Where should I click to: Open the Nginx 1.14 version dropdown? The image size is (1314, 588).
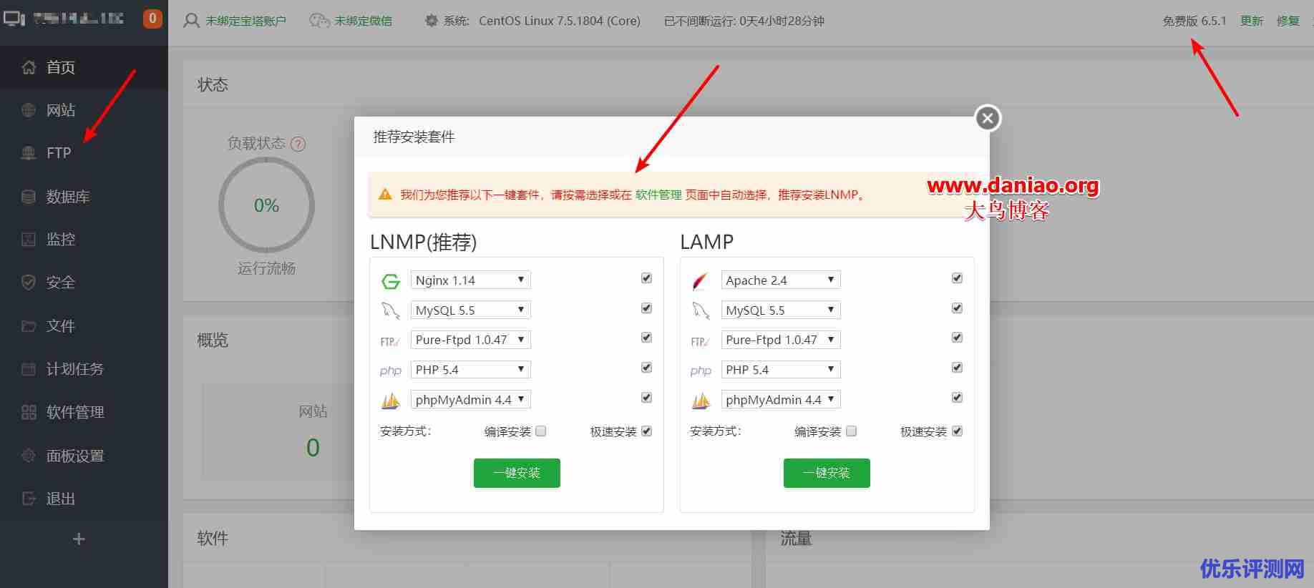tap(470, 280)
